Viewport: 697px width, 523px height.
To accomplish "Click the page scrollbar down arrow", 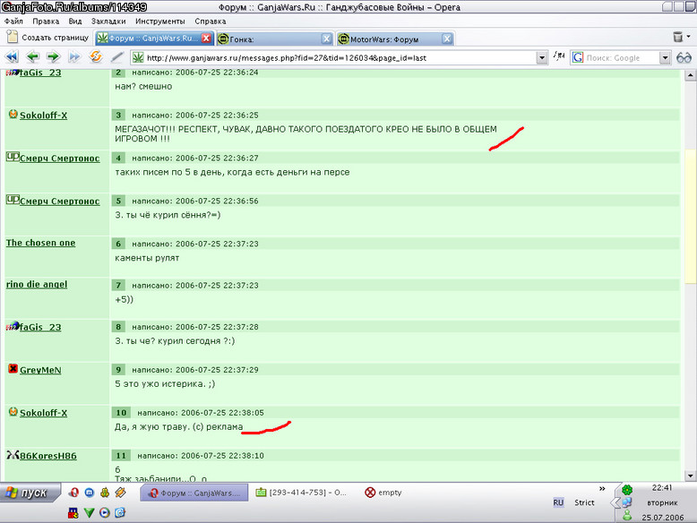I will click(691, 476).
